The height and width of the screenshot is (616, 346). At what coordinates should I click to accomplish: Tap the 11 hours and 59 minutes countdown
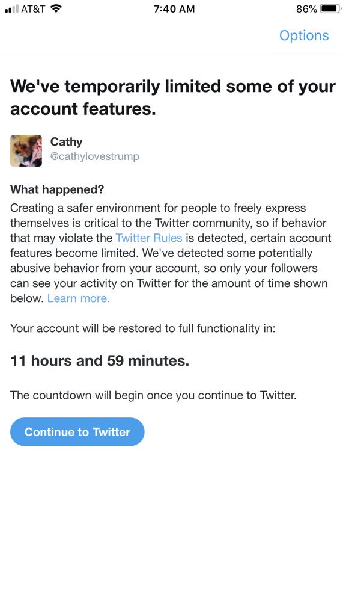pos(100,361)
